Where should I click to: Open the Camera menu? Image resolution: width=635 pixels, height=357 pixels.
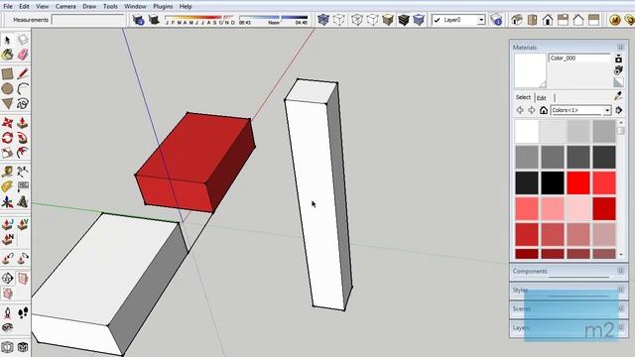pos(65,7)
